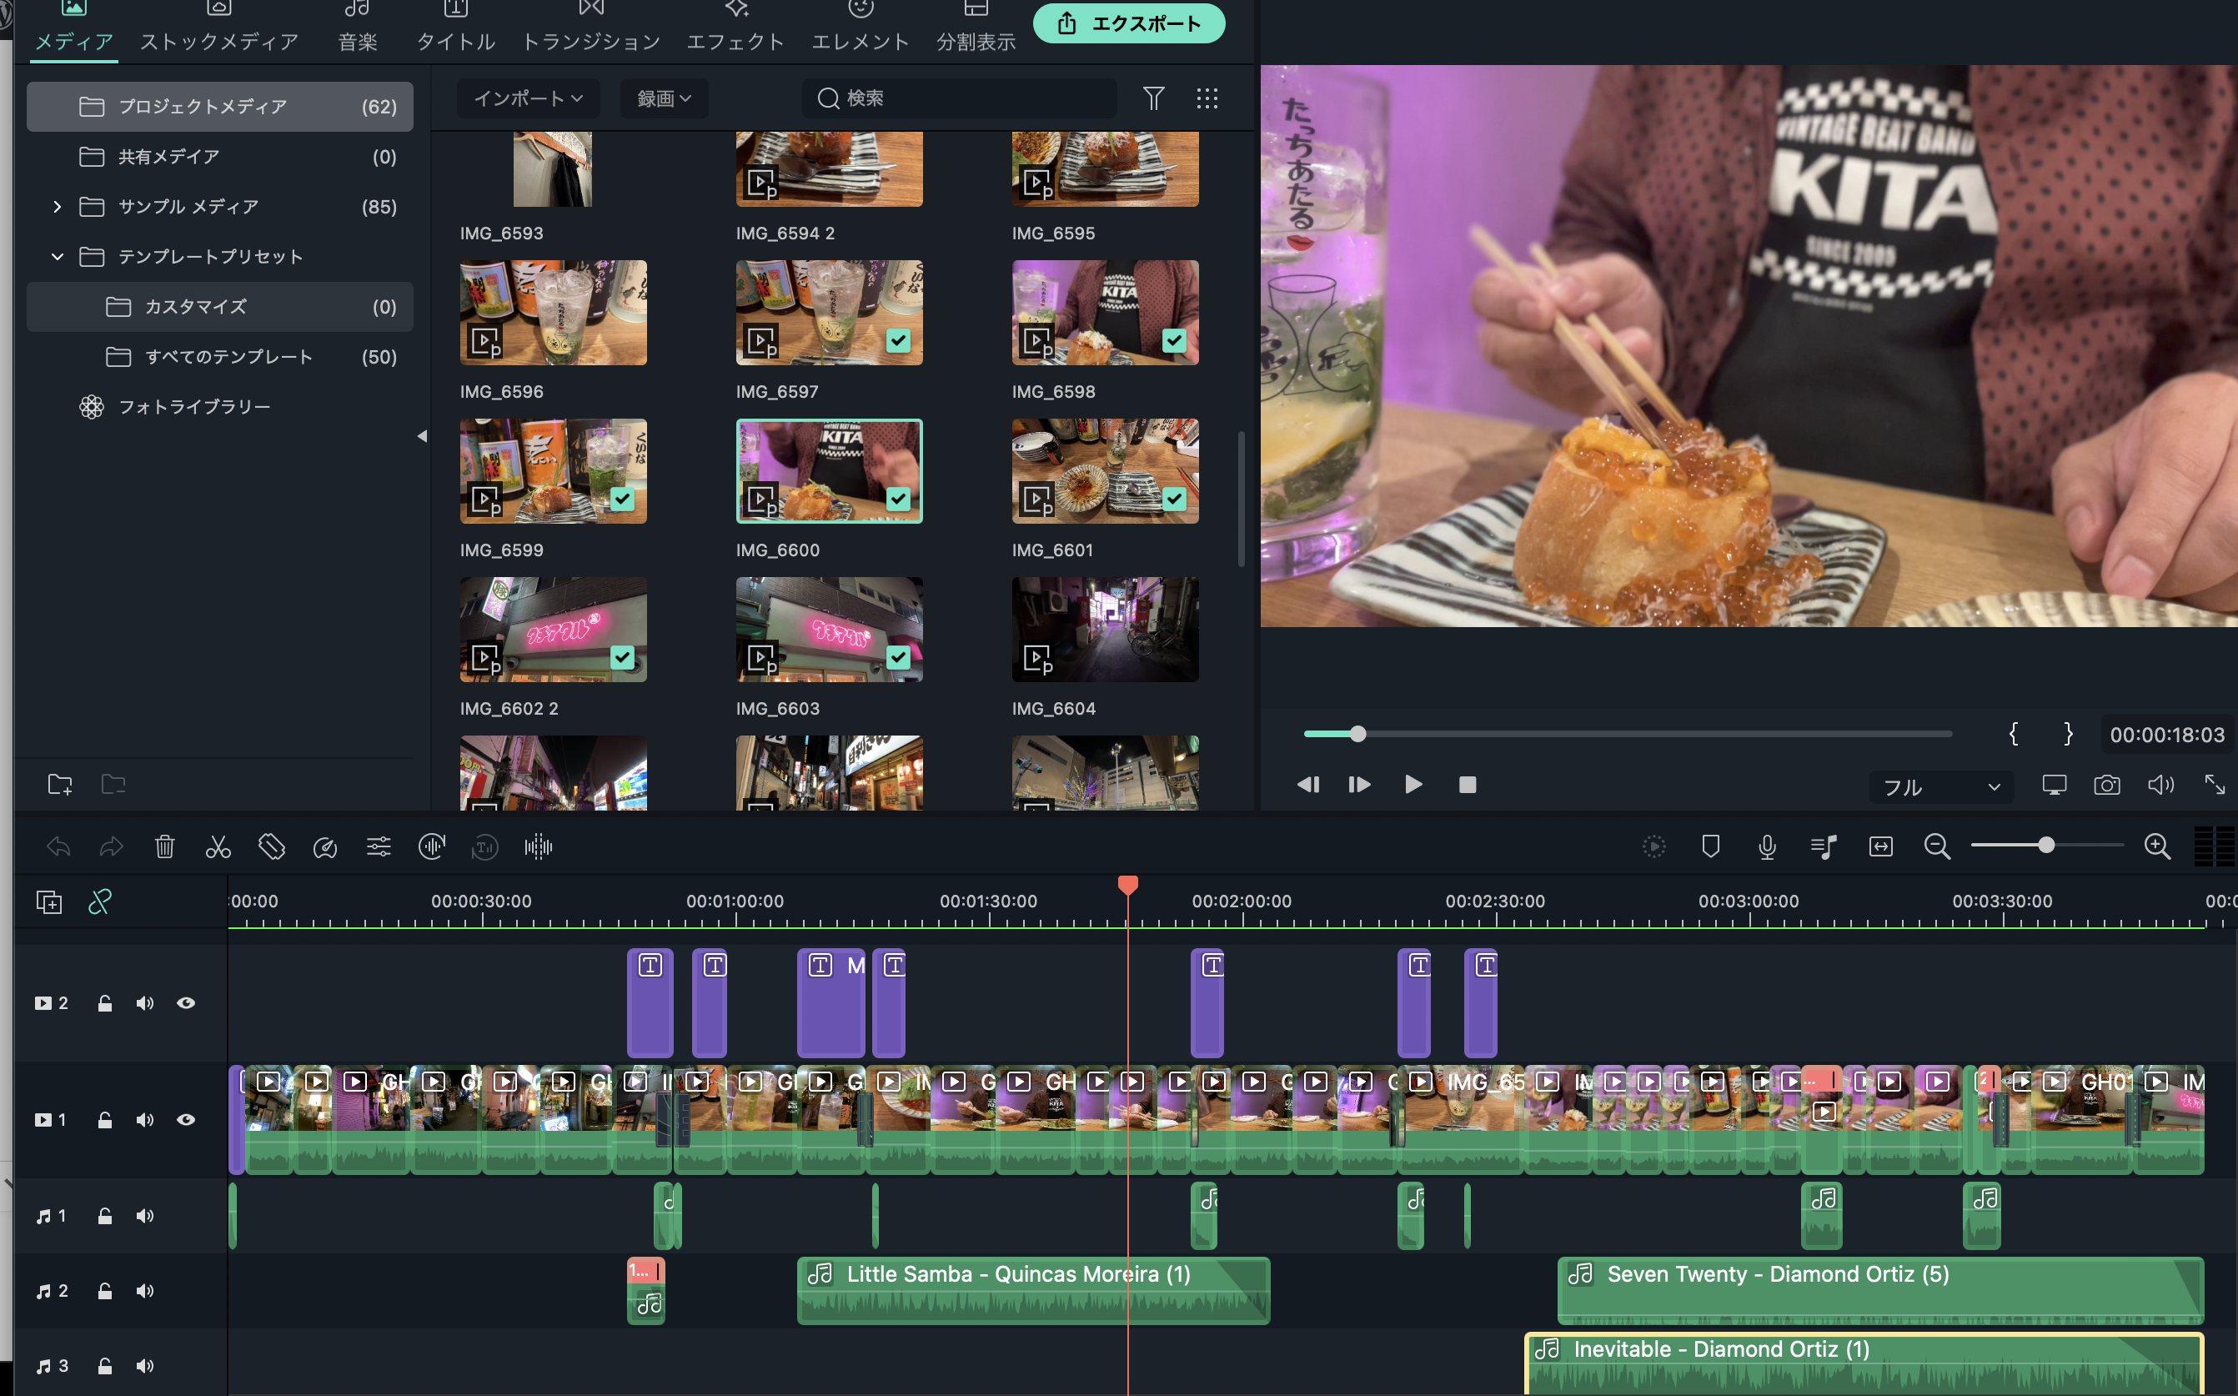Collapse the media sidebar with left triangle
2238x1396 pixels.
click(422, 436)
